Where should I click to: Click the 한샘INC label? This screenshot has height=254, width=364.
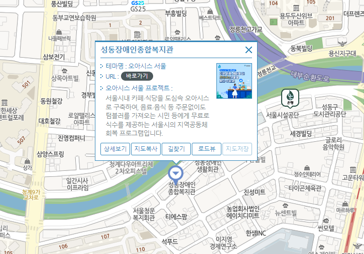pos(256,233)
